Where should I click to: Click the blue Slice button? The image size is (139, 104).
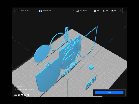(x=109, y=93)
